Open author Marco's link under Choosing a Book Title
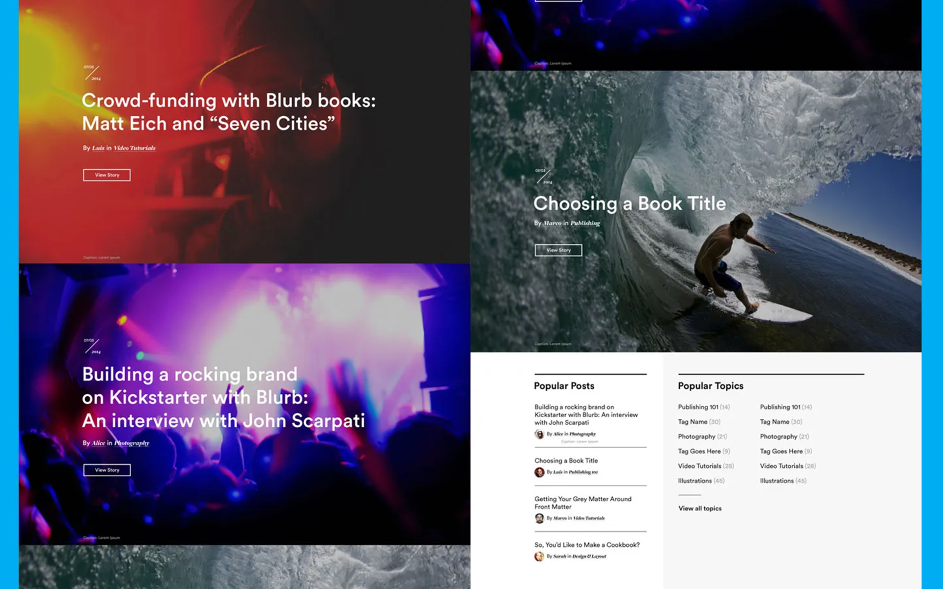Screen dimensions: 943x589 [552, 223]
